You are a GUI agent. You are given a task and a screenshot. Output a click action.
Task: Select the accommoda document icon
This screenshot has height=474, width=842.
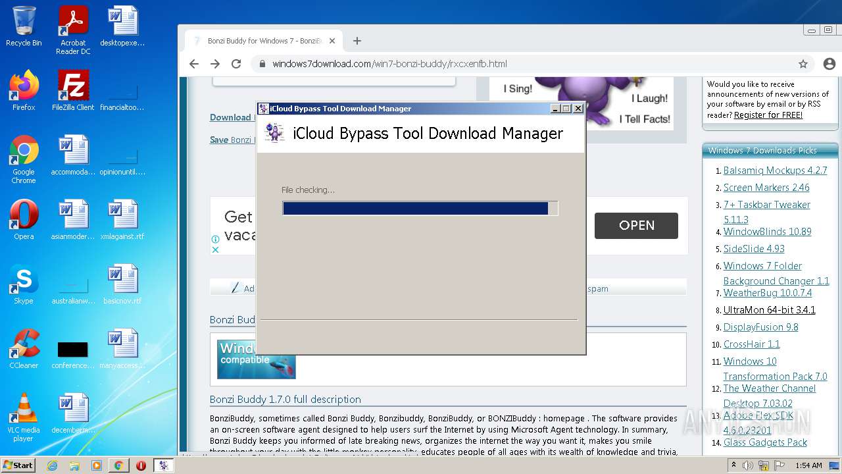click(73, 155)
